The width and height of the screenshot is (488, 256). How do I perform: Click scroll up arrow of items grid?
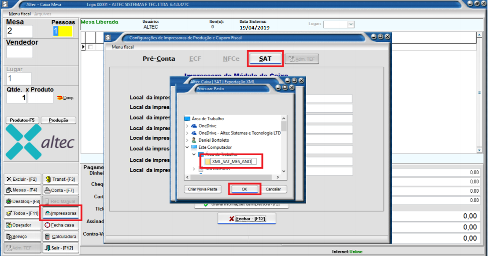coord(479,35)
